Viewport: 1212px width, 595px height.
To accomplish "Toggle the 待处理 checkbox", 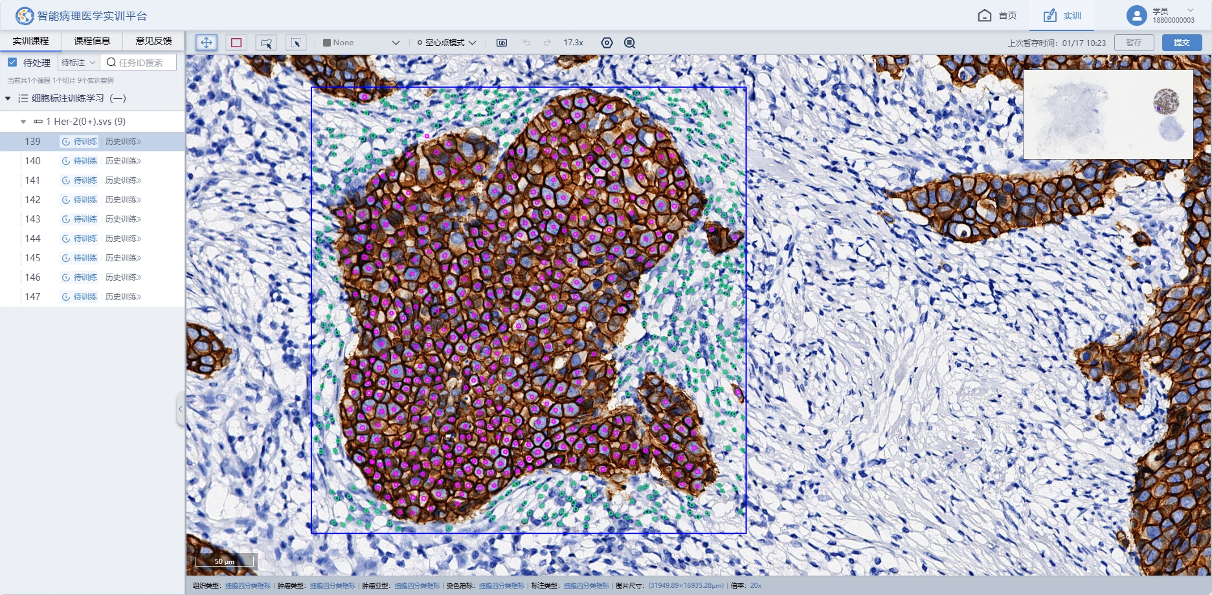I will (x=12, y=62).
